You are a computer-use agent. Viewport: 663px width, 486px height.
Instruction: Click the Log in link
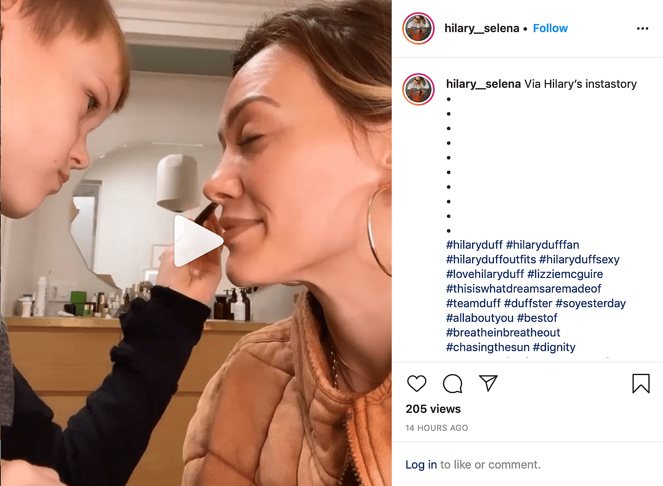[421, 464]
